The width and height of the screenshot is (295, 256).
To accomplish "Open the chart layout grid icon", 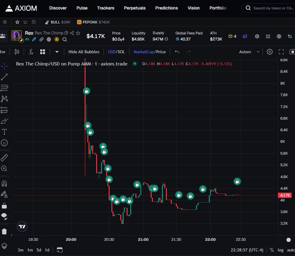I will (x=43, y=52).
